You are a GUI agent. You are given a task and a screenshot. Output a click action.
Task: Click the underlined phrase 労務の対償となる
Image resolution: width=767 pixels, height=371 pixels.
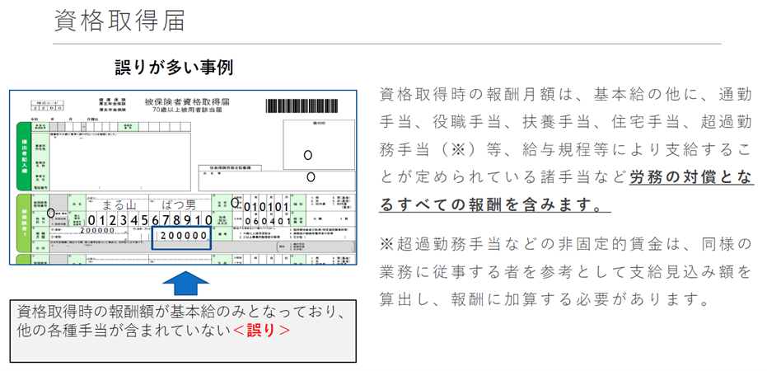[691, 177]
